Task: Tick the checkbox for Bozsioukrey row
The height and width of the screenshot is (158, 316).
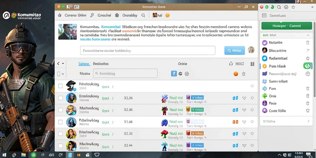Action: click(60, 98)
